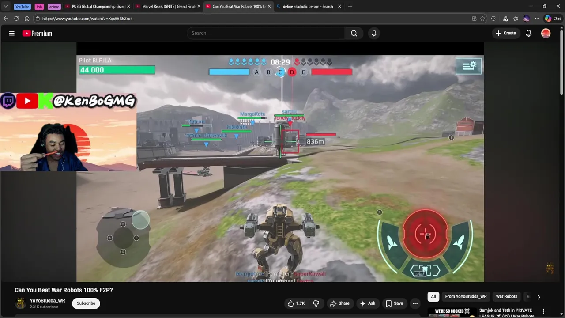Open YoYoBrudda_WR channel name link

(47, 301)
